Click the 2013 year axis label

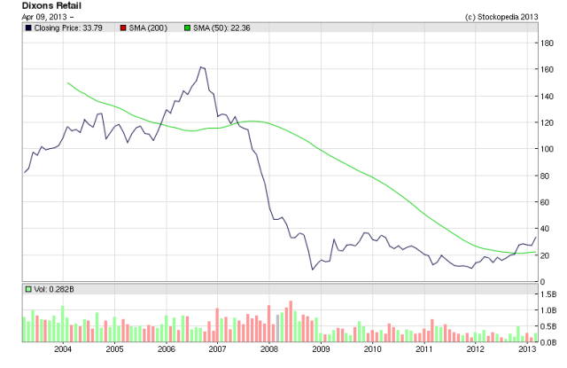pyautogui.click(x=527, y=349)
